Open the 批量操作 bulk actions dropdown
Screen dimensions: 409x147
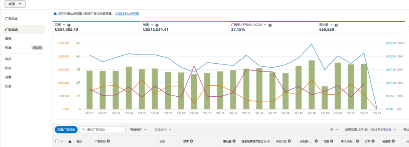(x=163, y=130)
